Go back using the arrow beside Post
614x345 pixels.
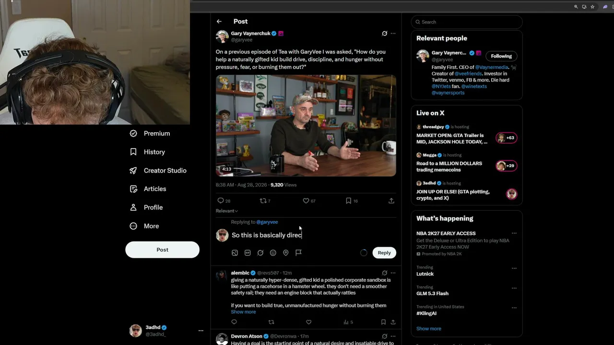[219, 22]
